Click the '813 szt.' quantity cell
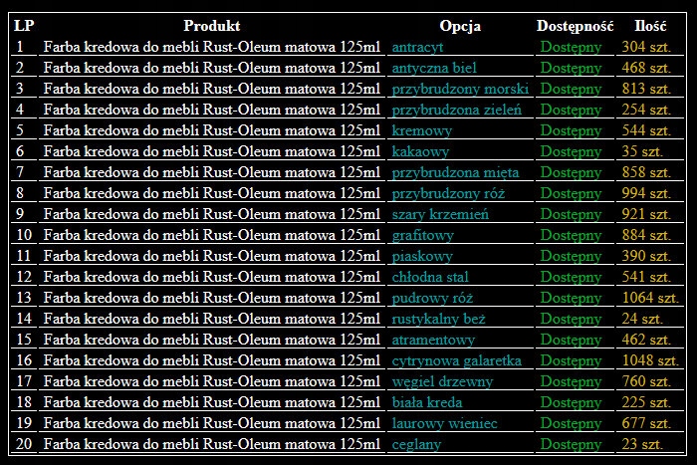 [646, 89]
